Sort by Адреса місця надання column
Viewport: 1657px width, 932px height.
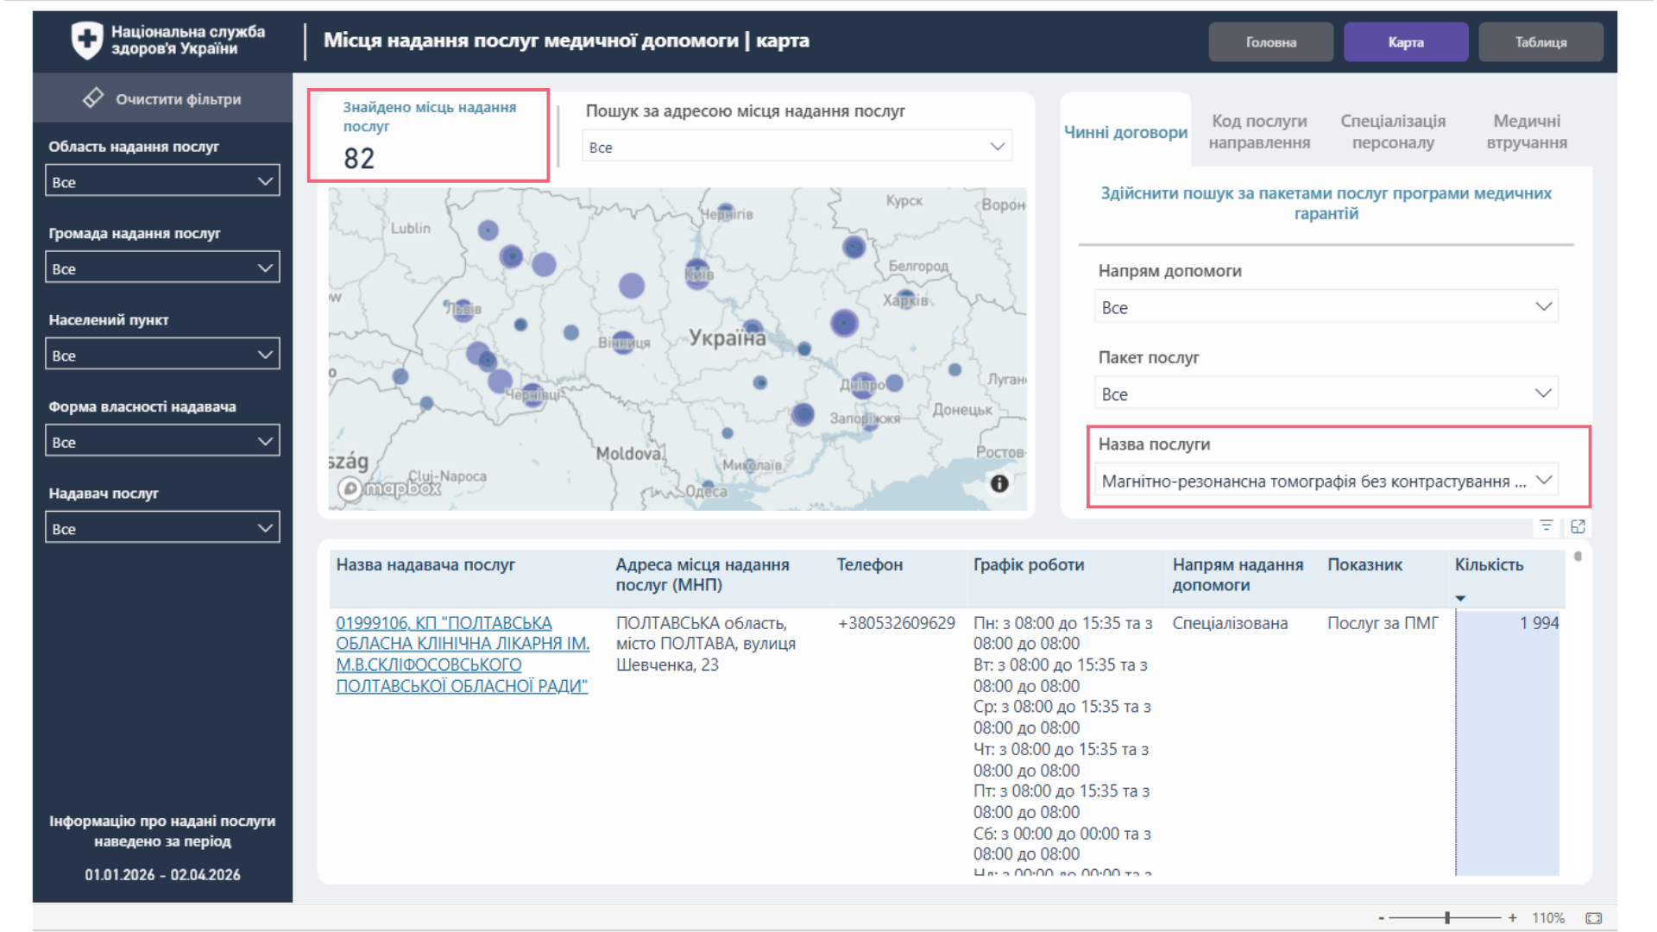click(x=702, y=575)
